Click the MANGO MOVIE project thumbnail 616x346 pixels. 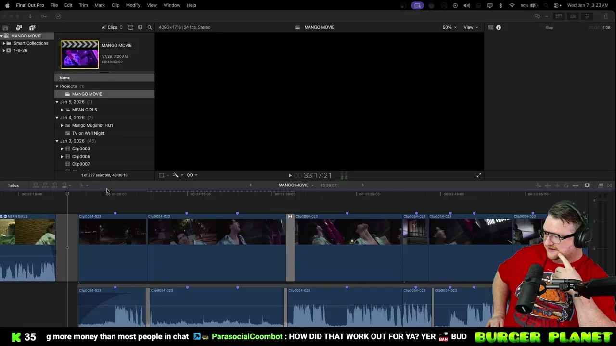pos(79,54)
